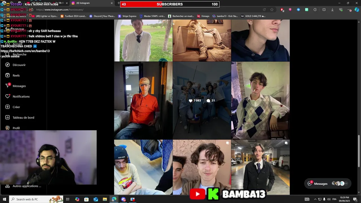
Task: Open the Profil avatar icon
Action: pos(8,128)
